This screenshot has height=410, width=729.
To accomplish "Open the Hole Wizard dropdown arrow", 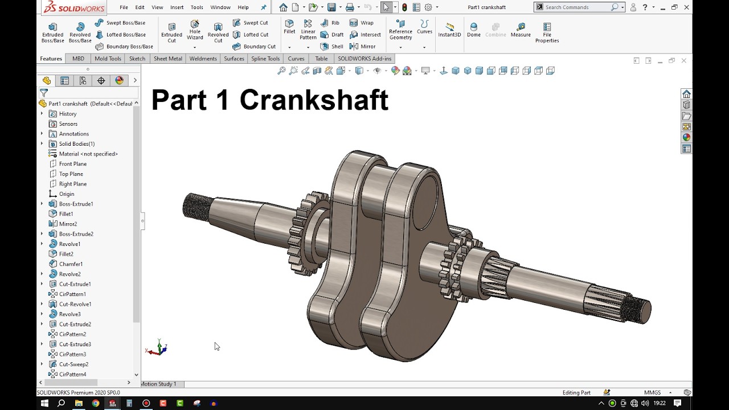I will 195,47.
